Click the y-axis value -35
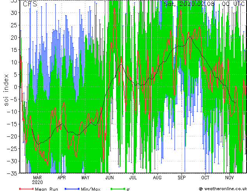Viewport: 247px width, 191px height. coord(12,173)
